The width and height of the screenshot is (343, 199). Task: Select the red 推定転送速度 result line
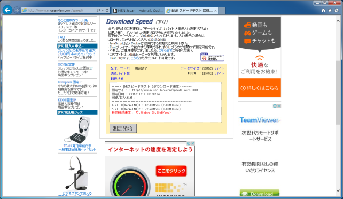coord(141,113)
